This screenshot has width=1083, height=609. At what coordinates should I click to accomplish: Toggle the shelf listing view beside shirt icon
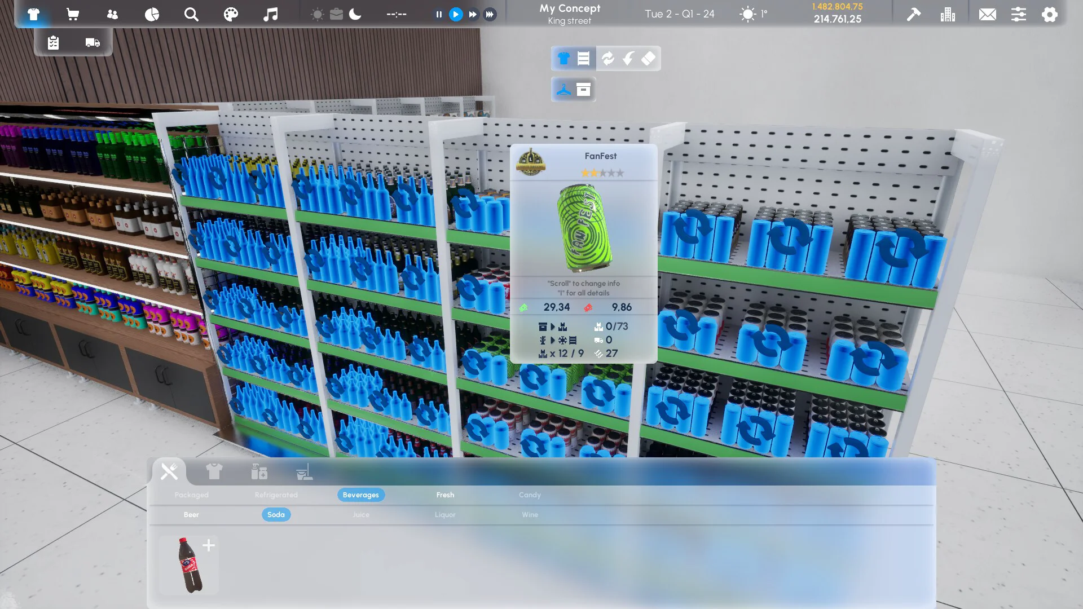click(584, 58)
